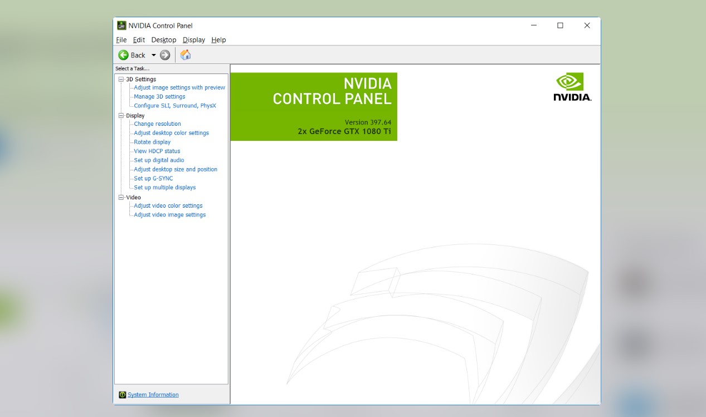Viewport: 706px width, 417px height.
Task: Click the System Information icon
Action: [x=123, y=395]
